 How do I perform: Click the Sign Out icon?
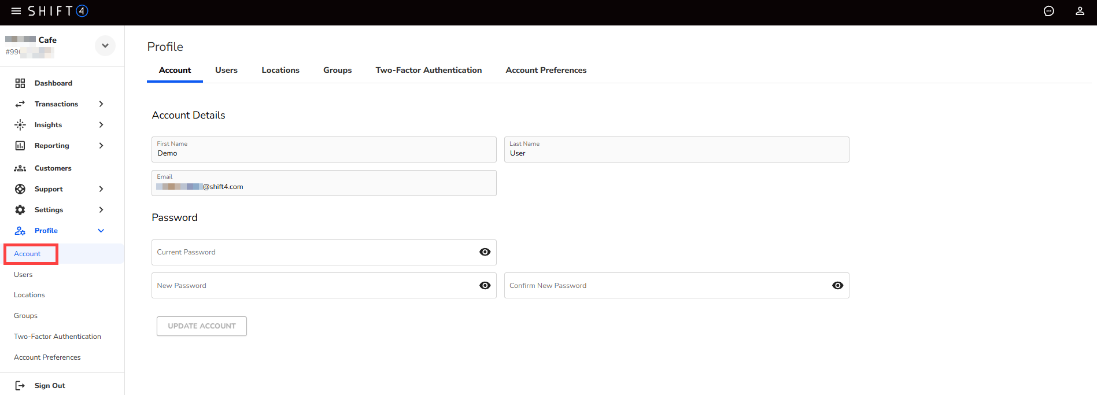tap(20, 386)
